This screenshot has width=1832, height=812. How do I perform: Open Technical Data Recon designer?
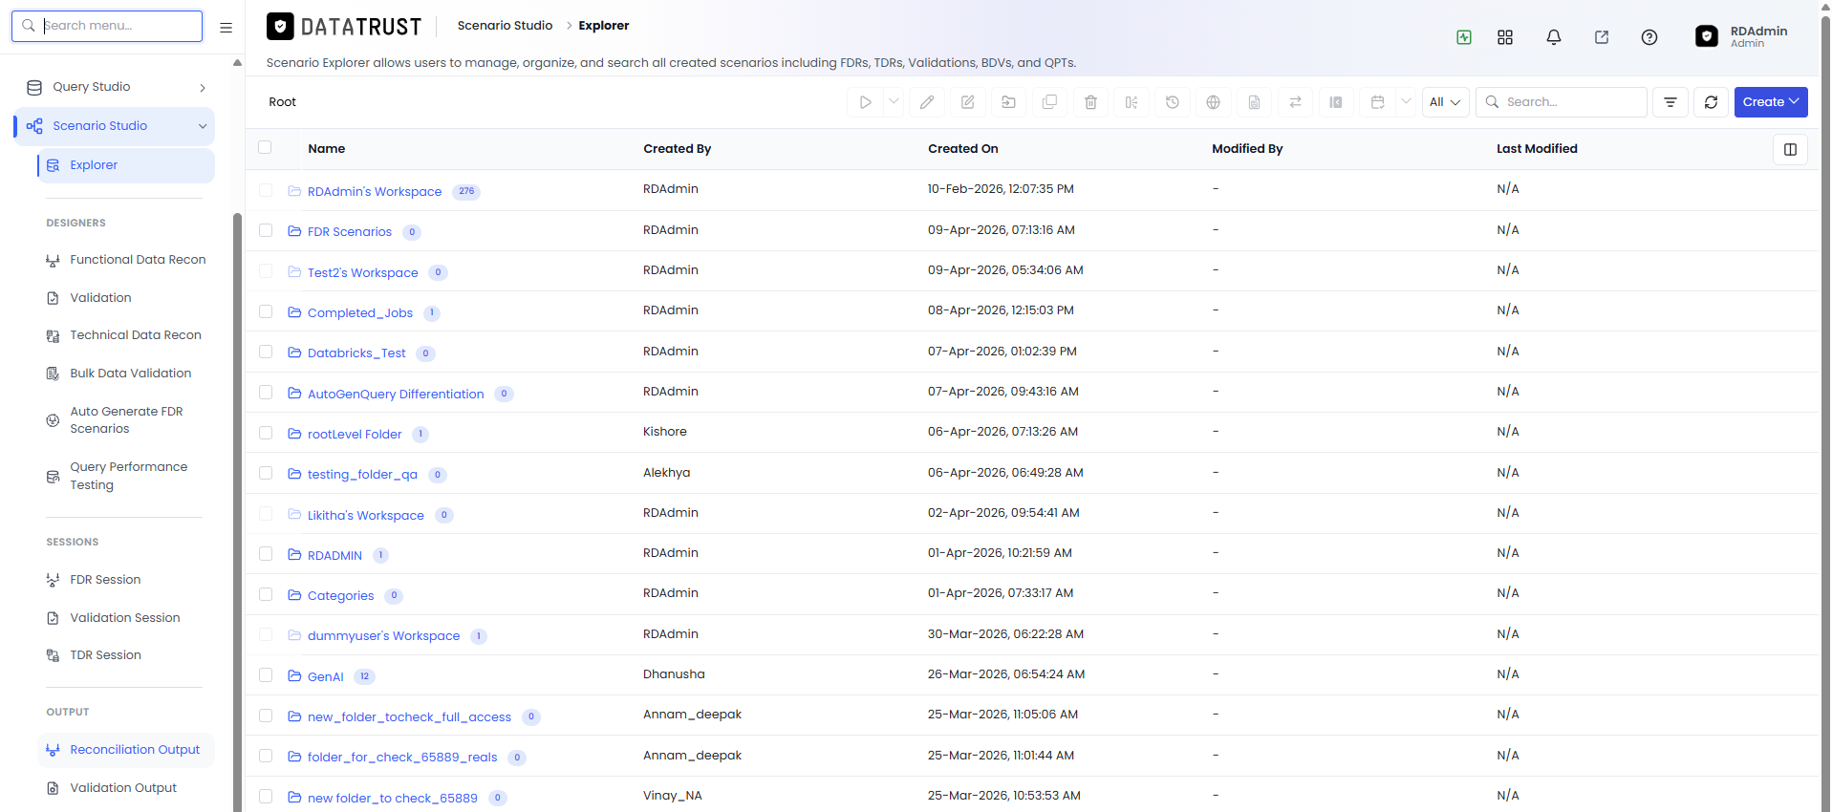[x=126, y=335]
